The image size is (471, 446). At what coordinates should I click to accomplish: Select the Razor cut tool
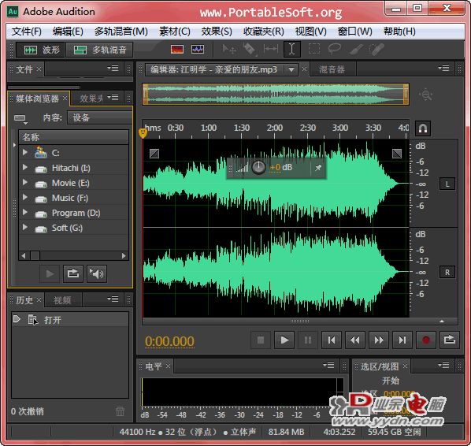[x=250, y=50]
